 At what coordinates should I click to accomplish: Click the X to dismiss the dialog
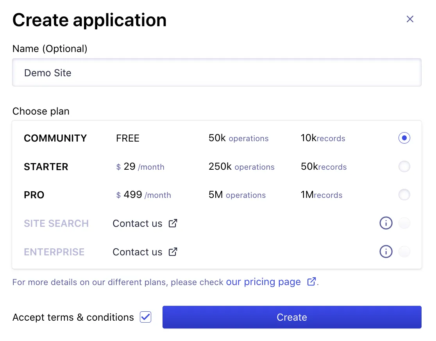(x=410, y=19)
